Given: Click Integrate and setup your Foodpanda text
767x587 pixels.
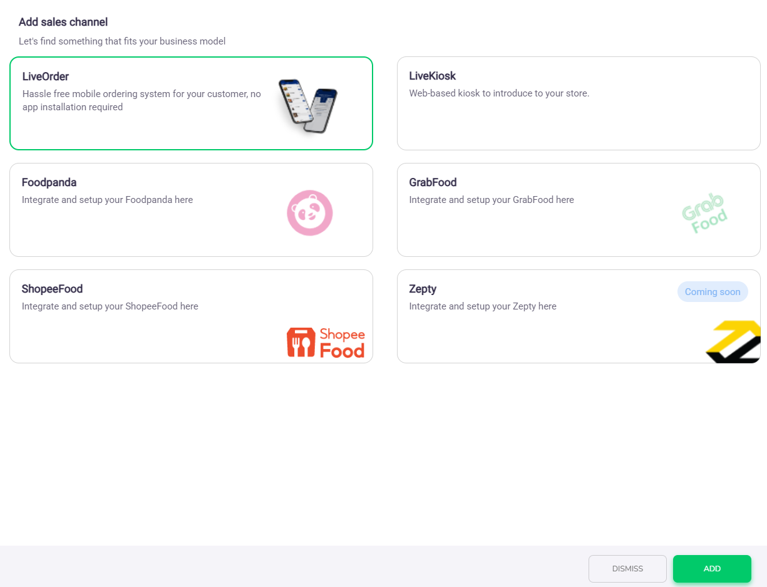Looking at the screenshot, I should pos(107,200).
